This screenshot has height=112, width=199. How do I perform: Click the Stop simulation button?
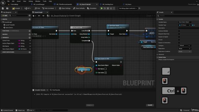coord(108,8)
